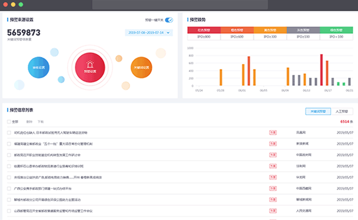Image resolution: width=358 pixels, height=220 pixels.
Task: Click the source name 华龙网
Action: coord(301,177)
